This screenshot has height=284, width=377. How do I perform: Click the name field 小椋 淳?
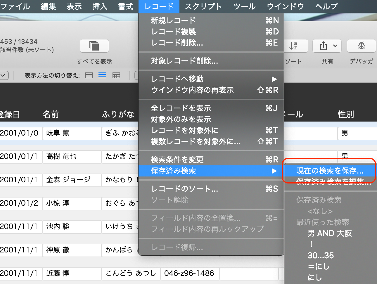point(72,203)
